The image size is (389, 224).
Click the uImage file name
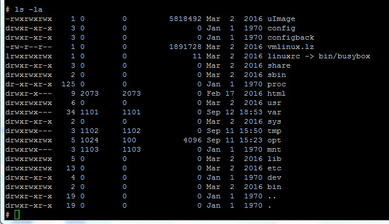point(281,19)
